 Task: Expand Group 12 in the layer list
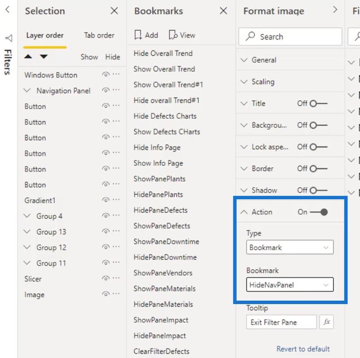(x=27, y=247)
